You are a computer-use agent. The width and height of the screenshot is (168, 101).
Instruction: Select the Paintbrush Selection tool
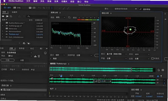pyautogui.click(x=64, y=8)
